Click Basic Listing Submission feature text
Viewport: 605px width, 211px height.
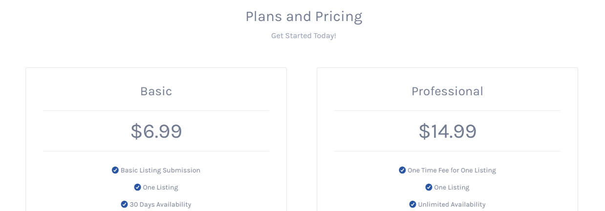tap(160, 170)
